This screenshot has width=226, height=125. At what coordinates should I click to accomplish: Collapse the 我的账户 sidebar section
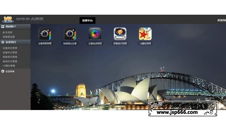click(11, 27)
